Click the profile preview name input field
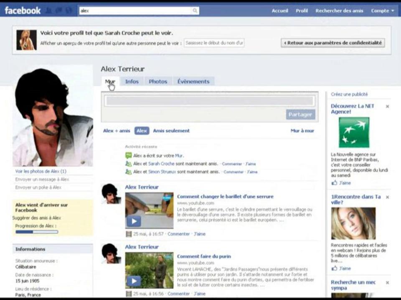The height and width of the screenshot is (300, 401). (214, 43)
